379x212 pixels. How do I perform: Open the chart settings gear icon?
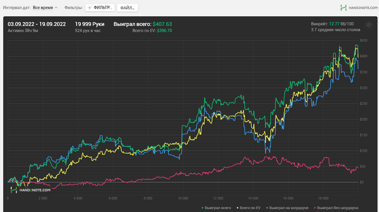tap(369, 25)
